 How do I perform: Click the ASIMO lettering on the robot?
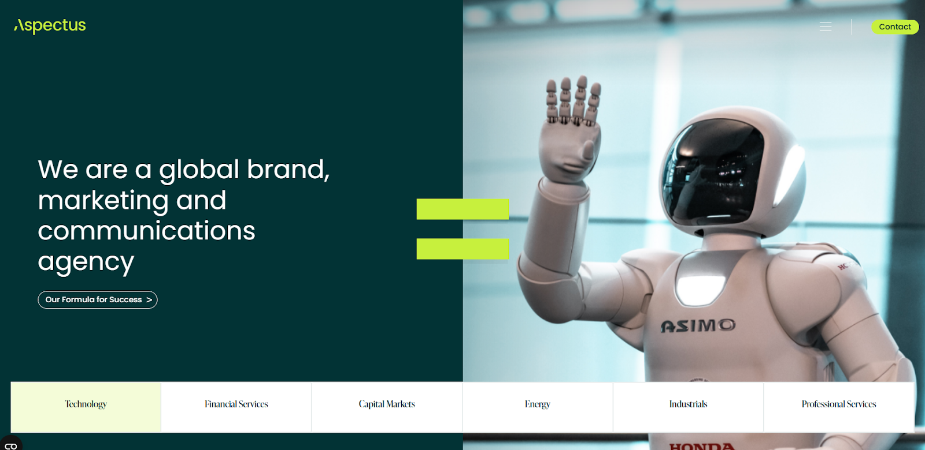click(698, 326)
